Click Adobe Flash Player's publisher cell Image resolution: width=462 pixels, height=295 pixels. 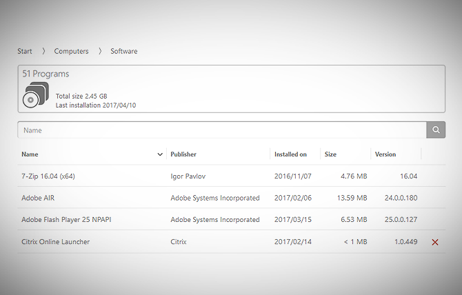click(x=215, y=220)
